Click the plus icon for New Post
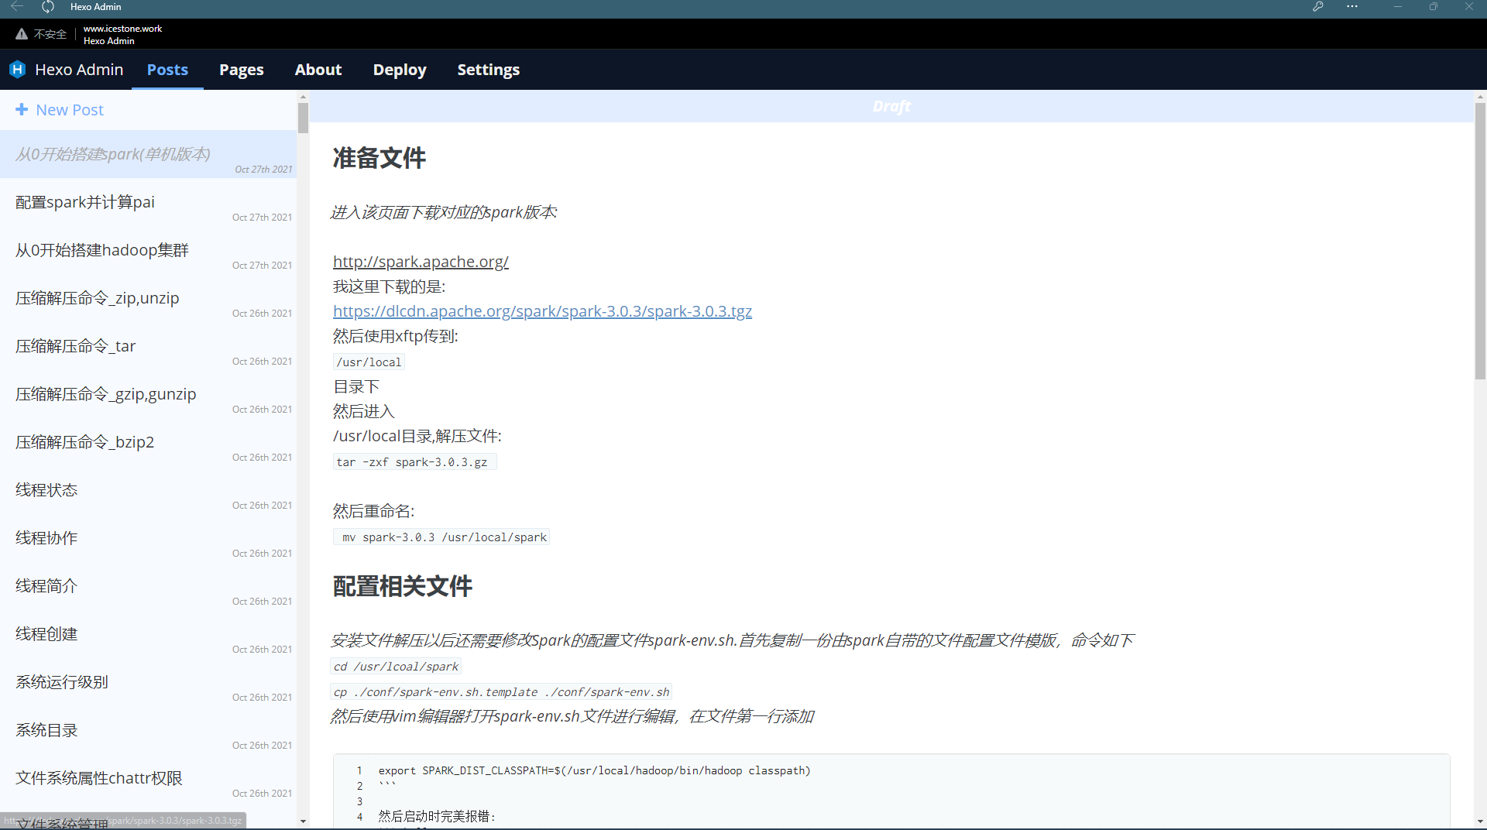The width and height of the screenshot is (1487, 830). [22, 110]
